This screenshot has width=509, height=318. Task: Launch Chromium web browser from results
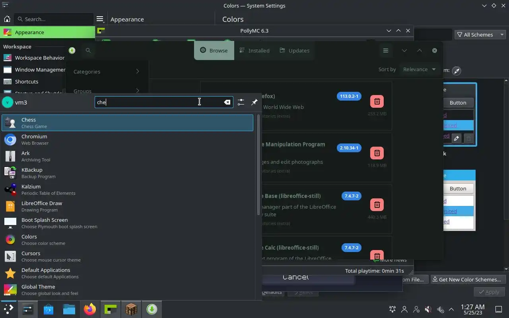(127, 140)
